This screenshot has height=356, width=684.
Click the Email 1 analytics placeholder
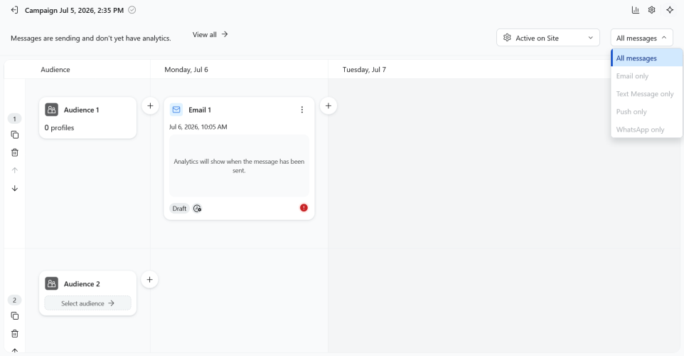[x=239, y=166]
